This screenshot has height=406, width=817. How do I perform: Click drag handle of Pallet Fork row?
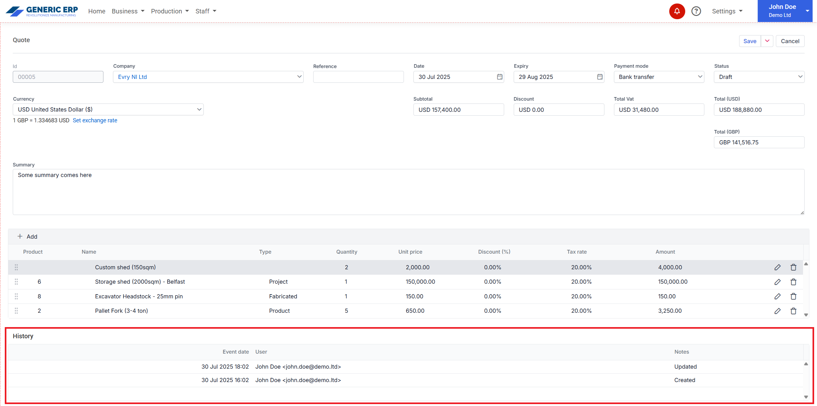[x=16, y=311]
